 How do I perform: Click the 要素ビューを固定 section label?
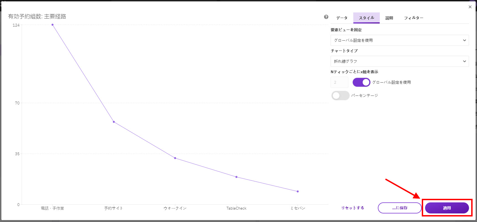(346, 30)
